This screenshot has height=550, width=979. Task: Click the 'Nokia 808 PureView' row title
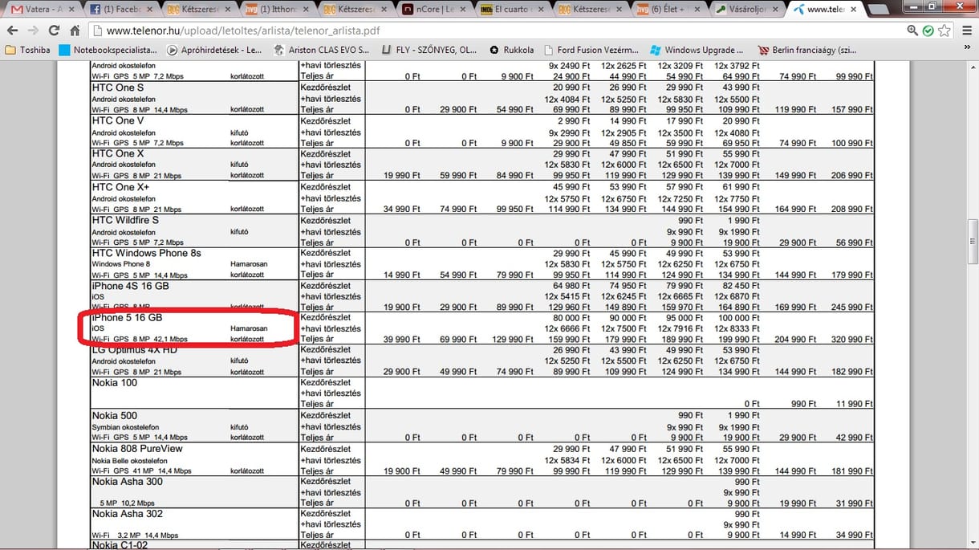pyautogui.click(x=137, y=448)
